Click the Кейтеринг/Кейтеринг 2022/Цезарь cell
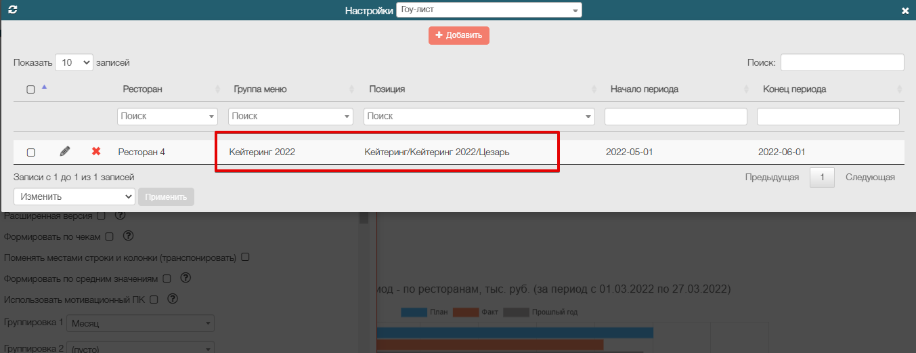This screenshot has height=353, width=916. coord(437,152)
